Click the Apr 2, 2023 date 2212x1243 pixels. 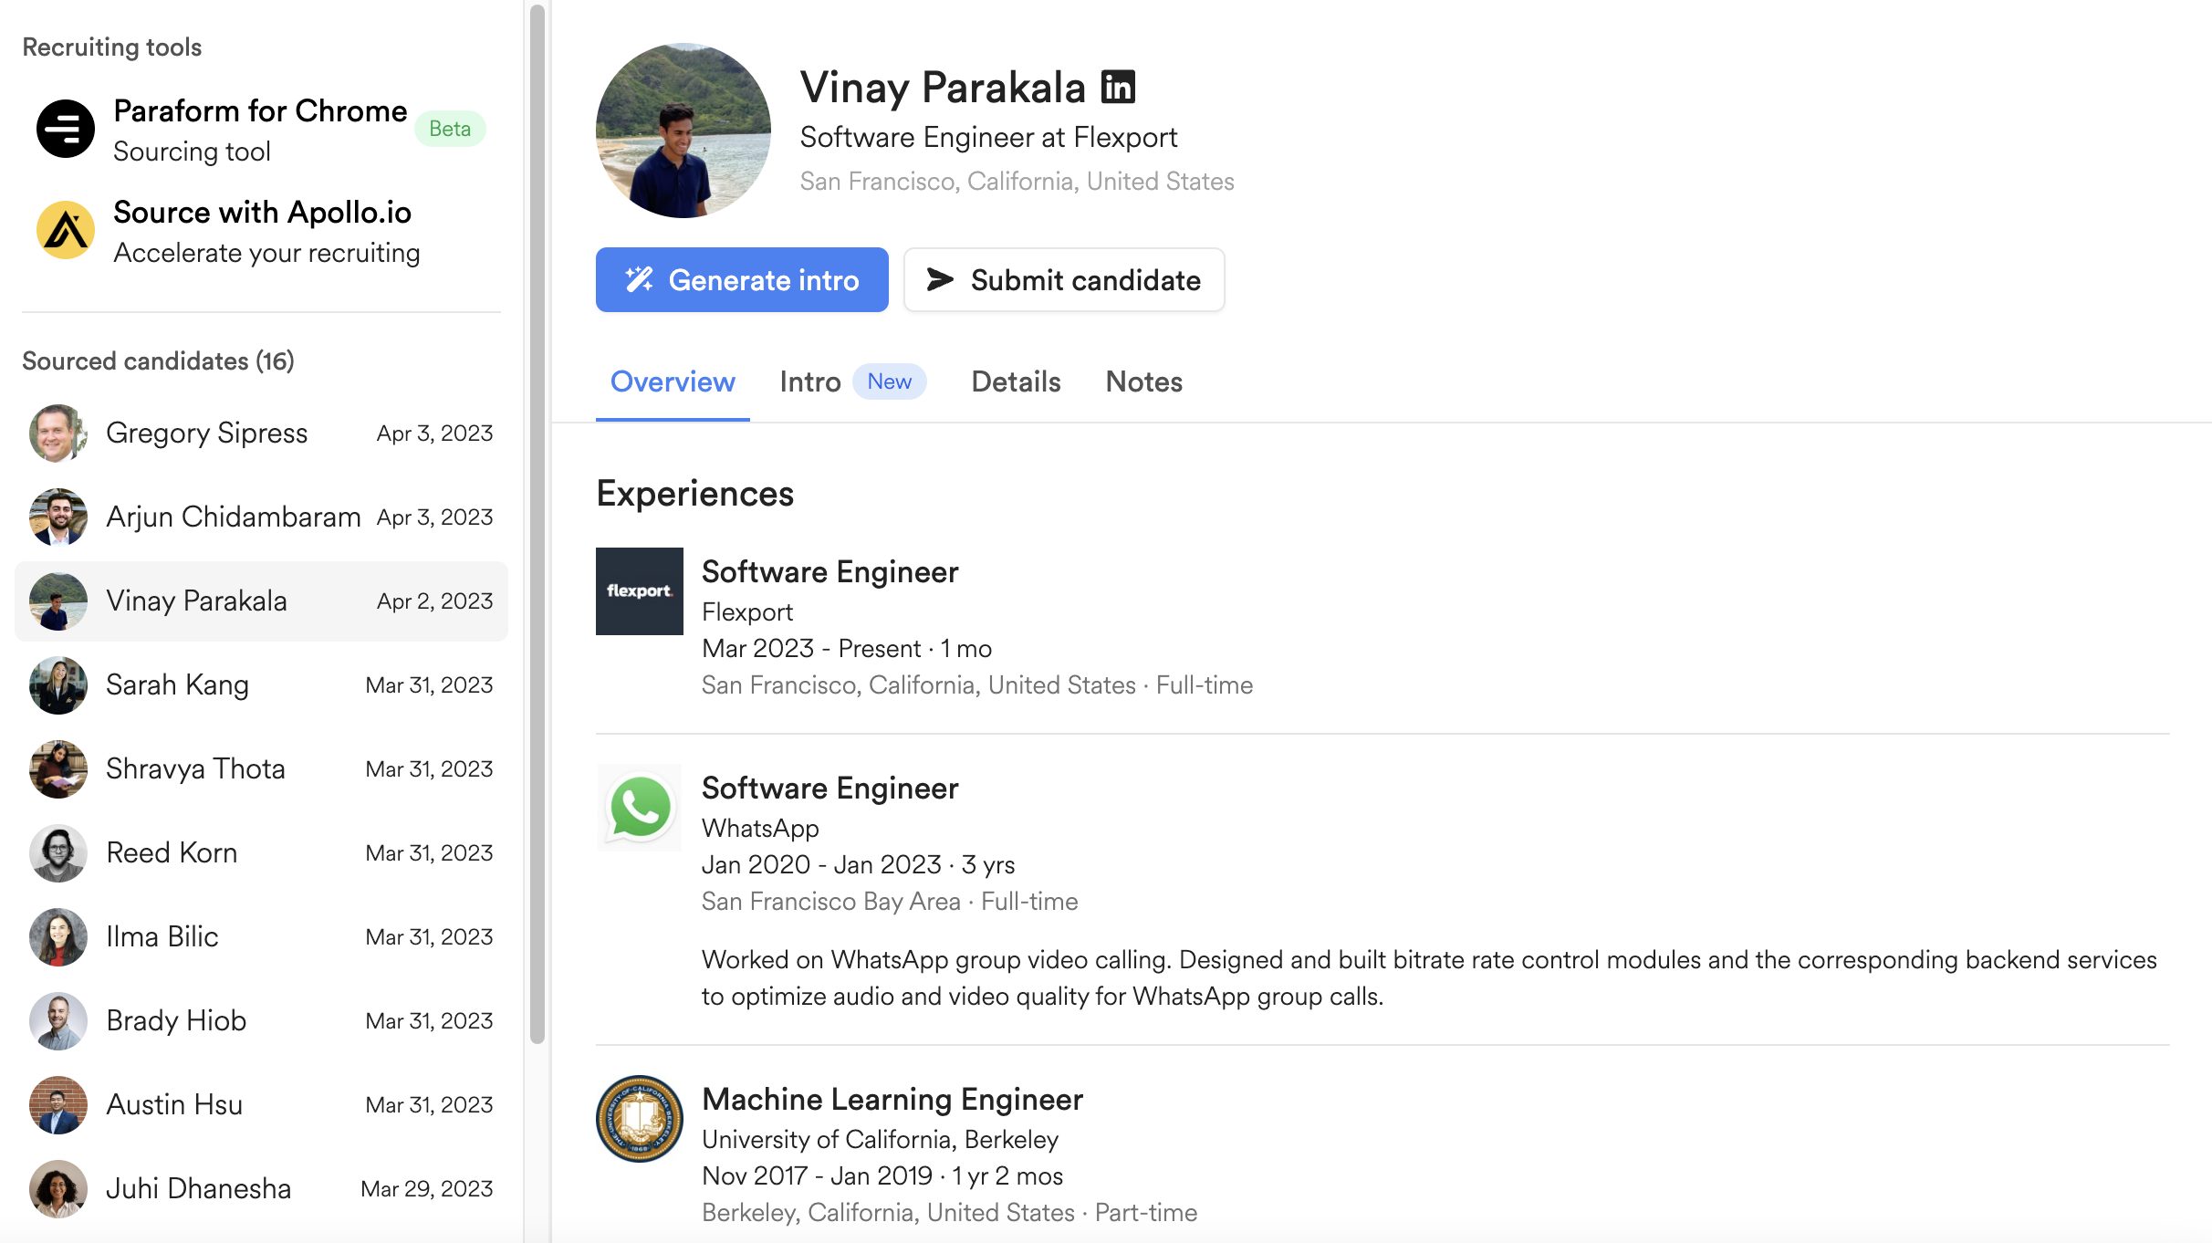(434, 601)
